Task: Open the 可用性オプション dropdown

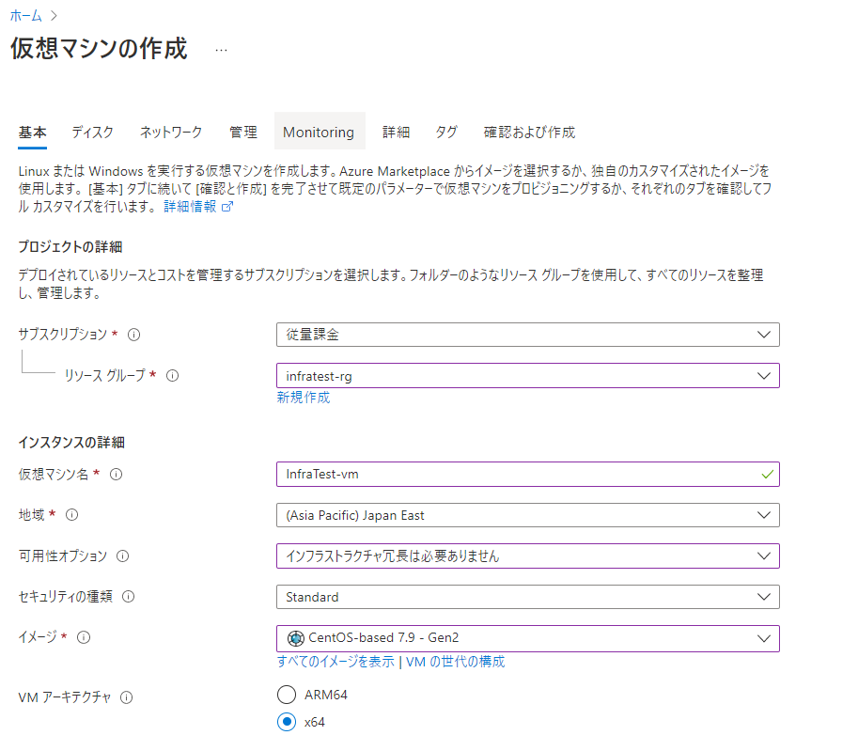Action: click(x=528, y=556)
